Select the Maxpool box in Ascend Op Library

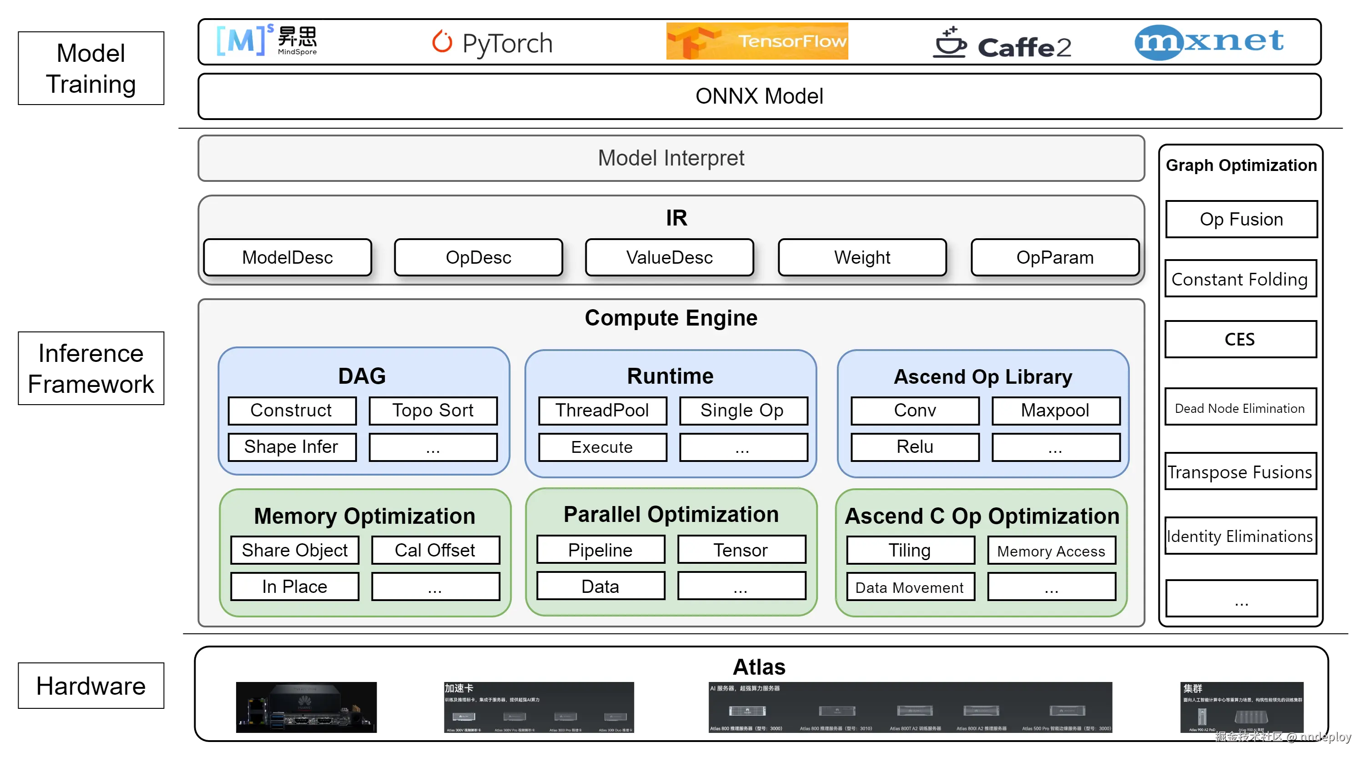(1055, 411)
